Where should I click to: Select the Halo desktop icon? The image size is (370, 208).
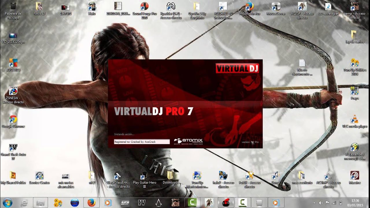pyautogui.click(x=92, y=9)
